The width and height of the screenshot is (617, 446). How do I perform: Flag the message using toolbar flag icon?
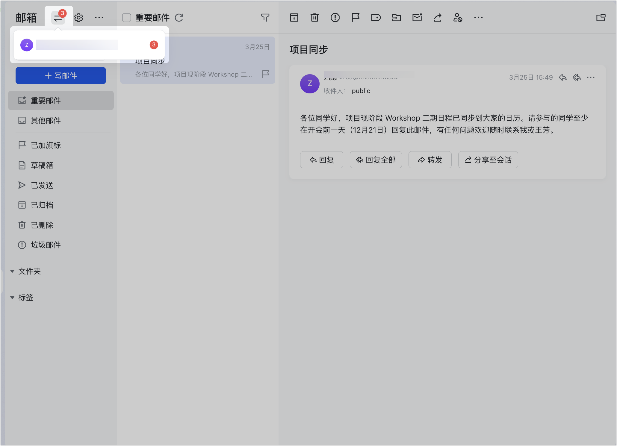click(355, 18)
